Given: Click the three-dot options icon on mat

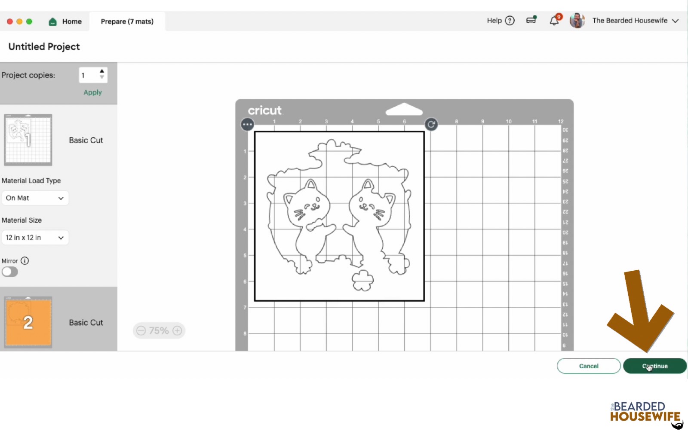Looking at the screenshot, I should click(247, 125).
